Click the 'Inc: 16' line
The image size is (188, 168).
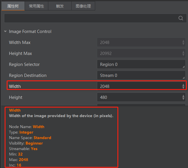pyautogui.click(x=15, y=165)
